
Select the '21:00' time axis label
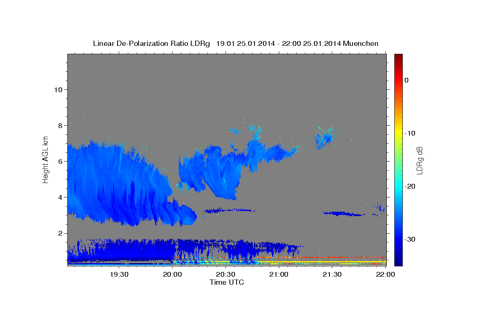pyautogui.click(x=279, y=274)
